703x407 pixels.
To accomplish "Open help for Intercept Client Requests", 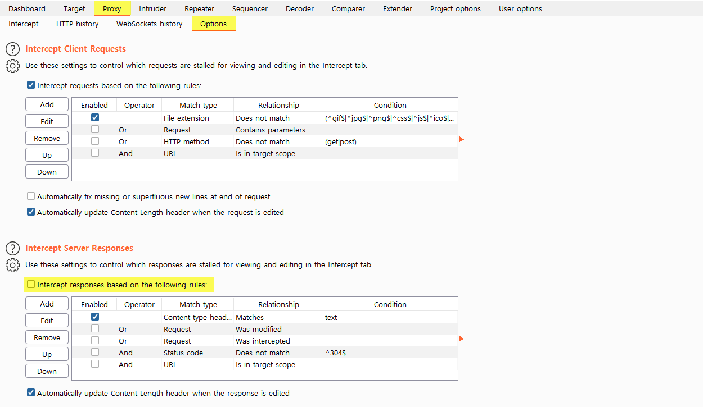I will (x=12, y=49).
